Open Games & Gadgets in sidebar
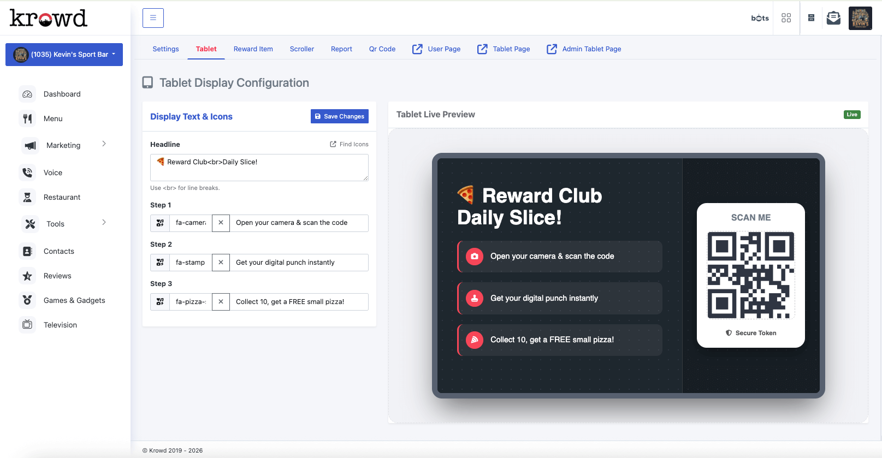Image resolution: width=882 pixels, height=458 pixels. (74, 300)
